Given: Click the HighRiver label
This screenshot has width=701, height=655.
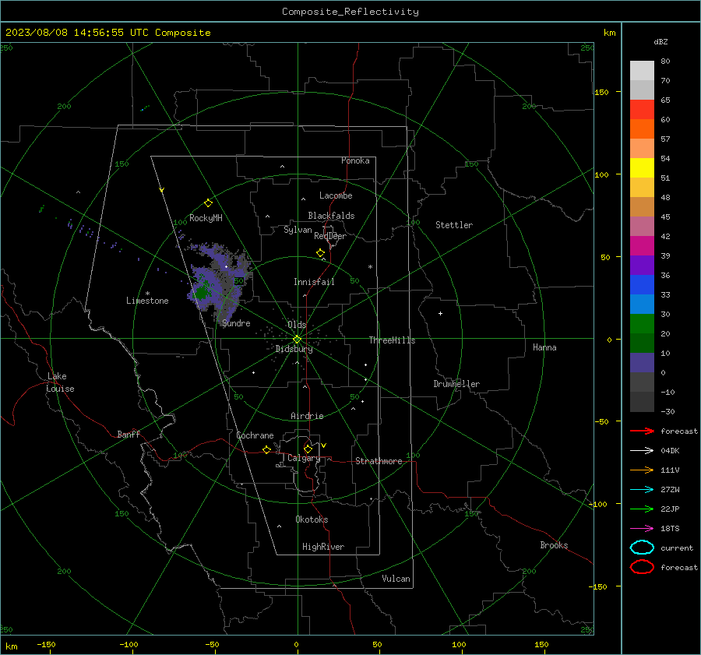Looking at the screenshot, I should coord(323,547).
